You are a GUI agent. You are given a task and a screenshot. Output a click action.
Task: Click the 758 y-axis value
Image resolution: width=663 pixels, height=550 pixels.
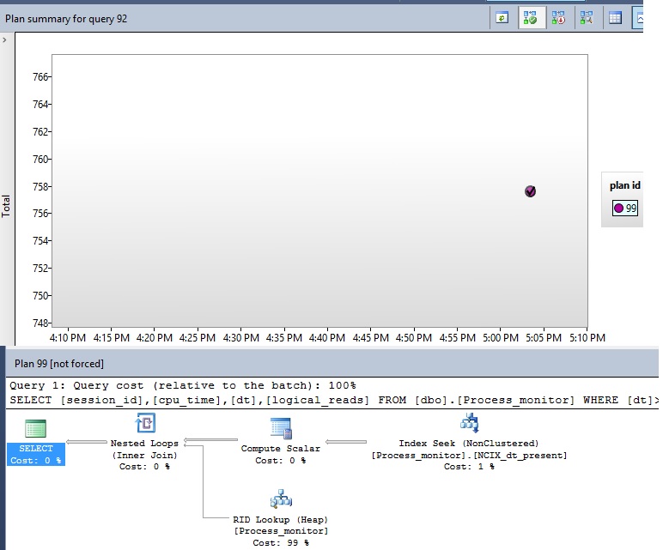pyautogui.click(x=40, y=187)
